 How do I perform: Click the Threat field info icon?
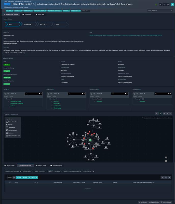(8, 90)
